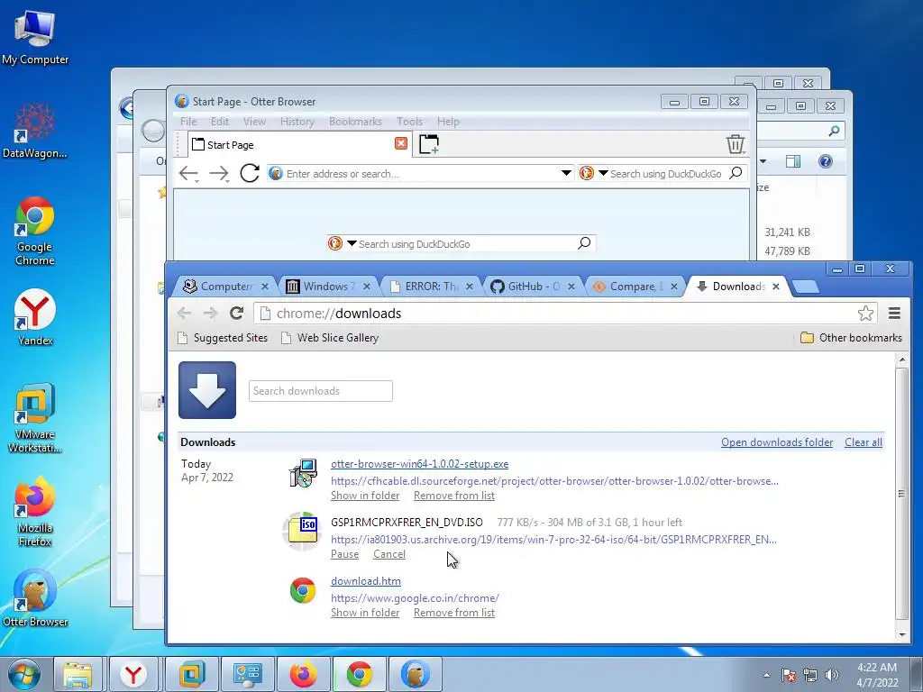Open Otter Browser desktop shortcut
This screenshot has width=923, height=692.
pos(35,598)
